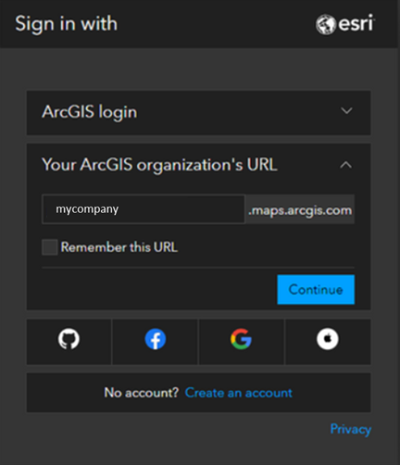Focus the mycompany organization URL field

coord(144,209)
